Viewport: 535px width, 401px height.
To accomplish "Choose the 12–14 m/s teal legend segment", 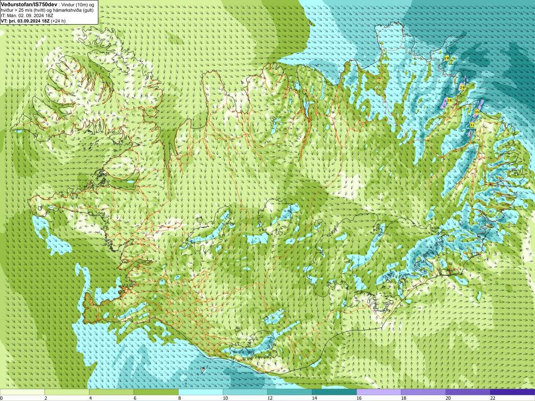I will tap(290, 392).
